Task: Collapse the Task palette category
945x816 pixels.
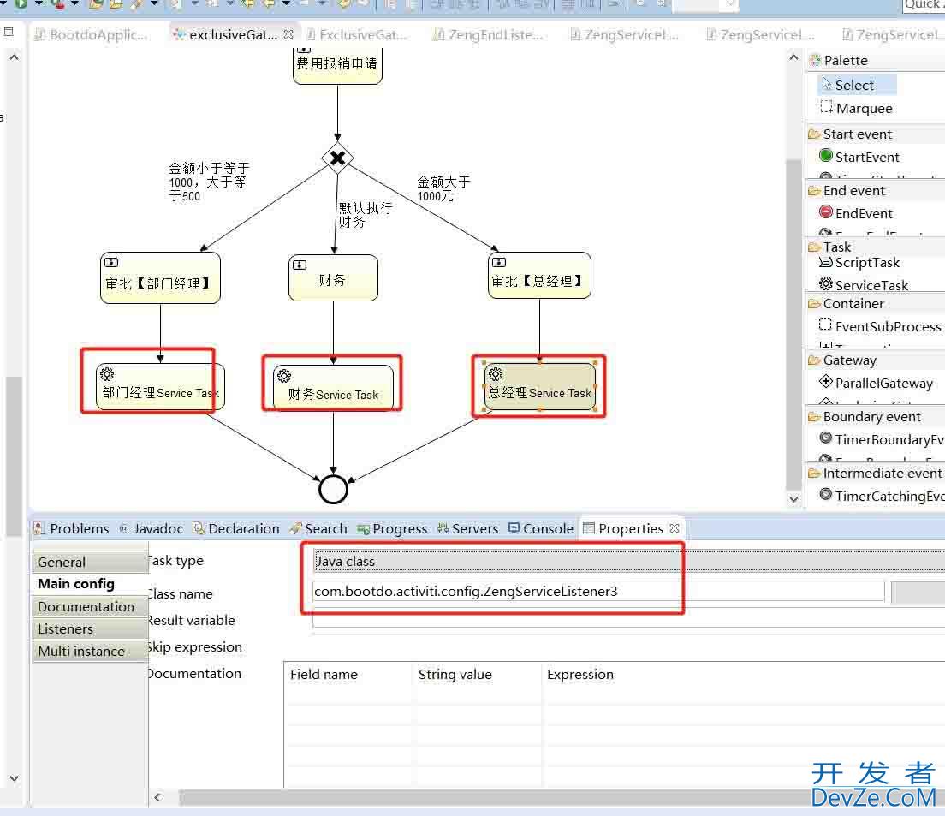Action: pos(835,247)
